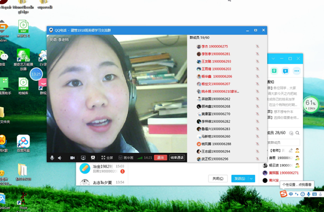Open the send button dropdown arrow
The image size is (324, 212).
tap(251, 179)
